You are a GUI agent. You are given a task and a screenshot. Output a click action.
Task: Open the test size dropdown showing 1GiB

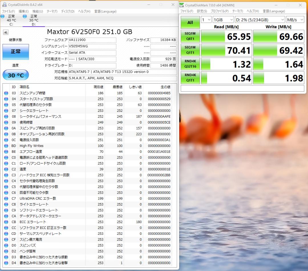(223, 19)
